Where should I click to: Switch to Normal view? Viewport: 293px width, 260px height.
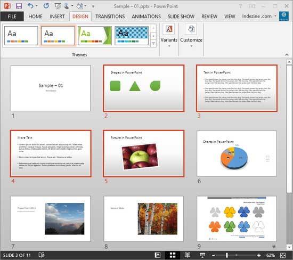[x=158, y=255]
